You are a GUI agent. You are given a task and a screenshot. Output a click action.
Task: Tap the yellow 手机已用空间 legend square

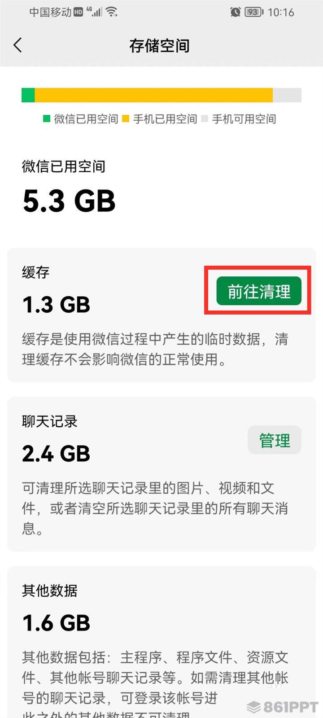(126, 118)
